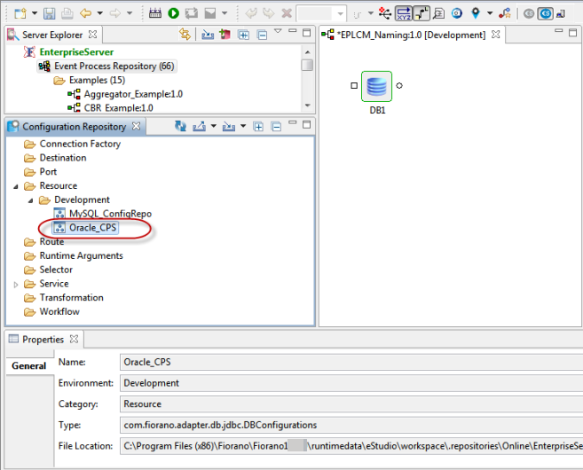Select the Examples (15) folder
583x470 pixels.
pyautogui.click(x=97, y=80)
